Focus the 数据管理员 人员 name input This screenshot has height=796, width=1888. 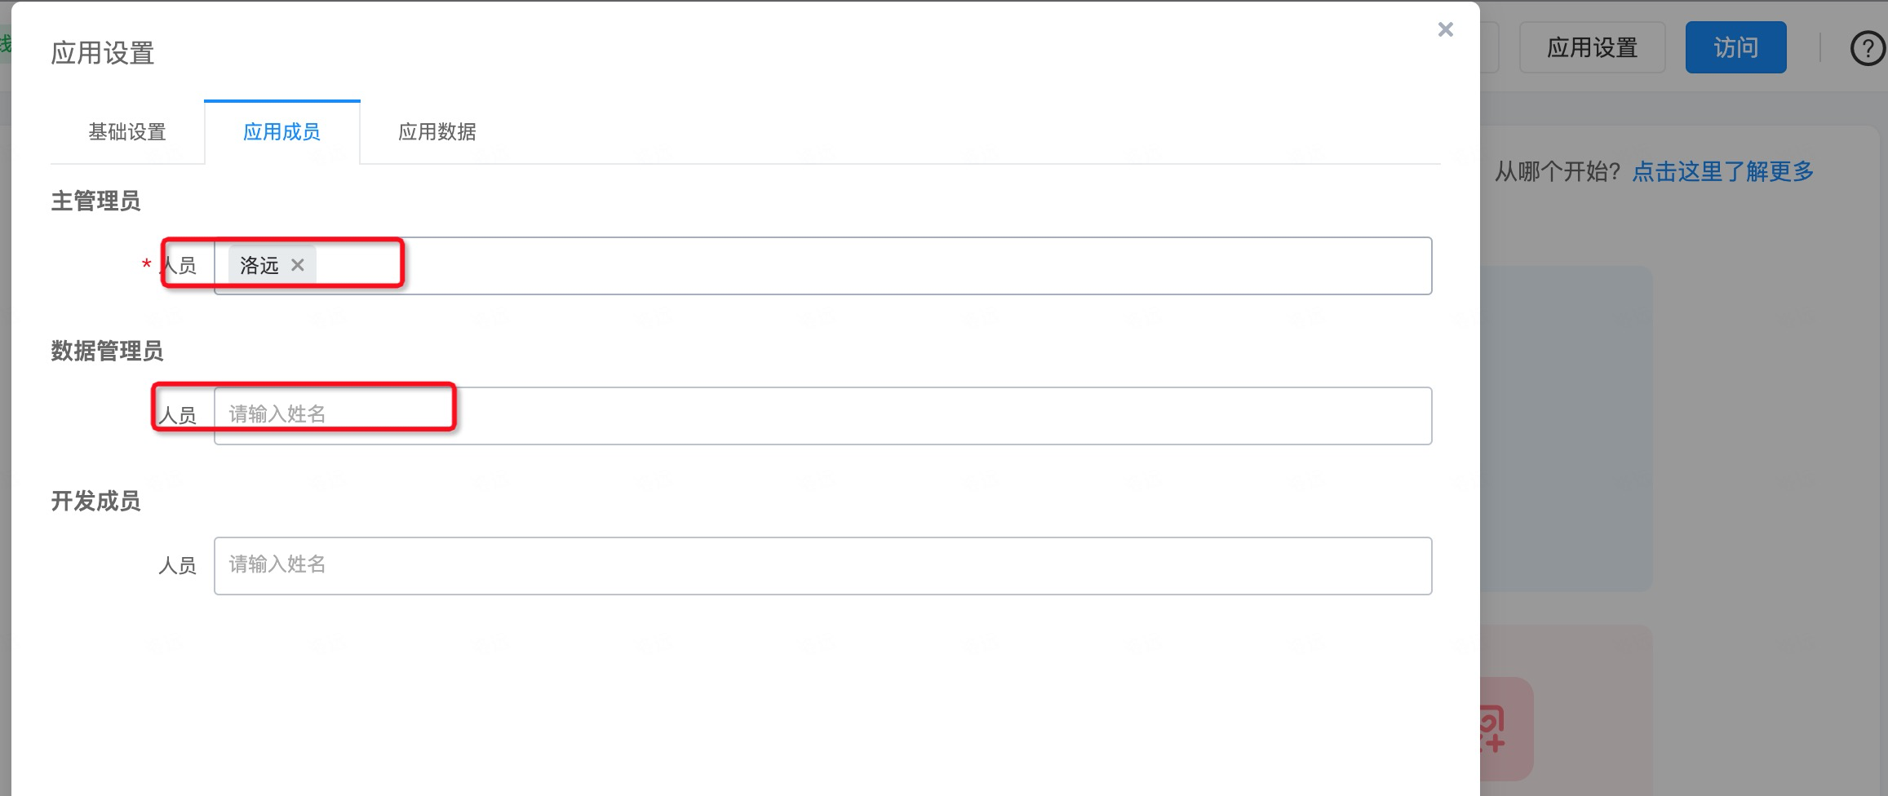822,415
